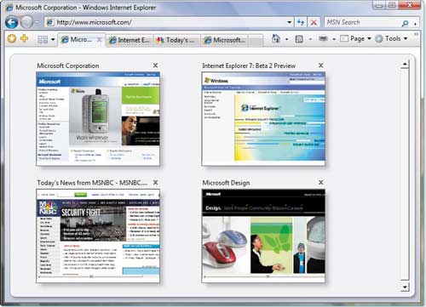Click the Home page icon

point(276,38)
